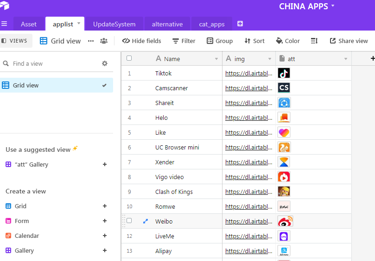
Task: Open Grid view more options ellipsis
Action: coord(91,41)
